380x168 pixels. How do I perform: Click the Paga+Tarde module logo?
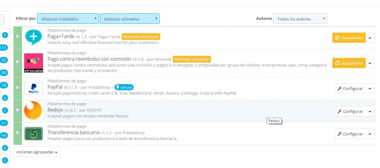(x=34, y=37)
